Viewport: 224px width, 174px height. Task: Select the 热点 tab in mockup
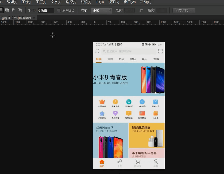(122, 59)
